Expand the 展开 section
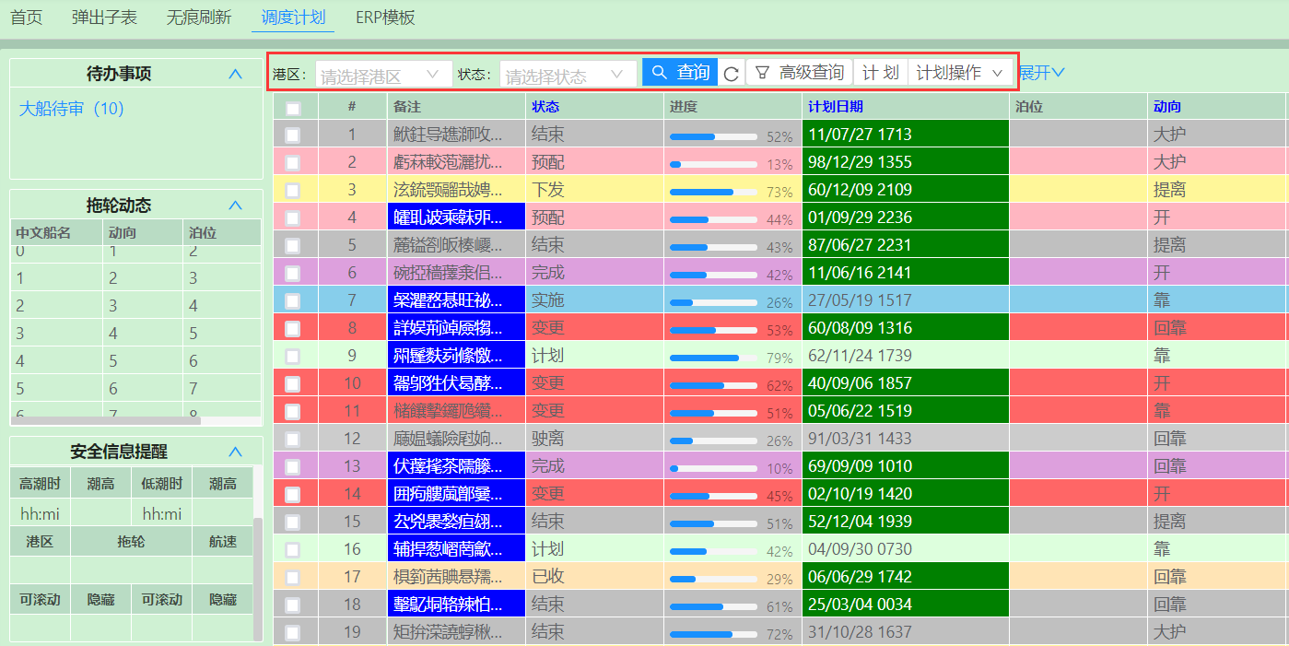Image resolution: width=1289 pixels, height=646 pixels. pyautogui.click(x=1039, y=73)
